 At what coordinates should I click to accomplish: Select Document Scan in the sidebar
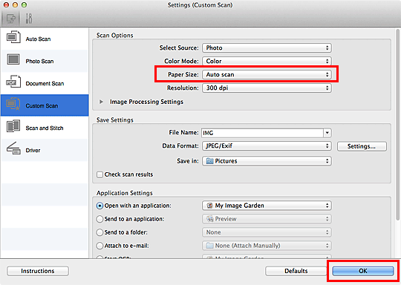[x=45, y=83]
